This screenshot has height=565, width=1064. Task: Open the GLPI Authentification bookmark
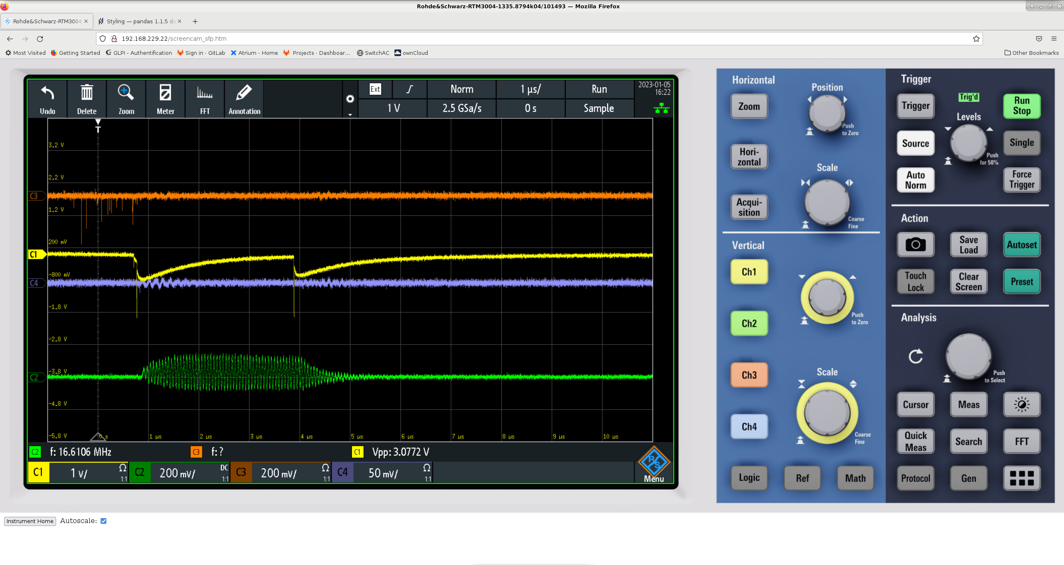(x=139, y=53)
